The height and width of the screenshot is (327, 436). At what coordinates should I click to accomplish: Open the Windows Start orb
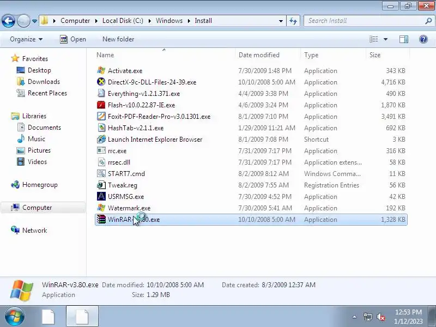tap(15, 317)
